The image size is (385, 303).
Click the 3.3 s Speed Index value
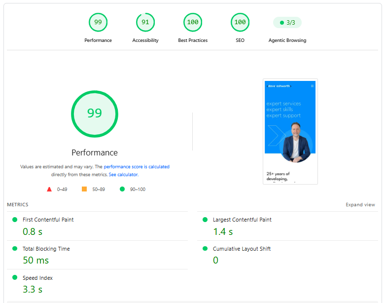coord(33,289)
